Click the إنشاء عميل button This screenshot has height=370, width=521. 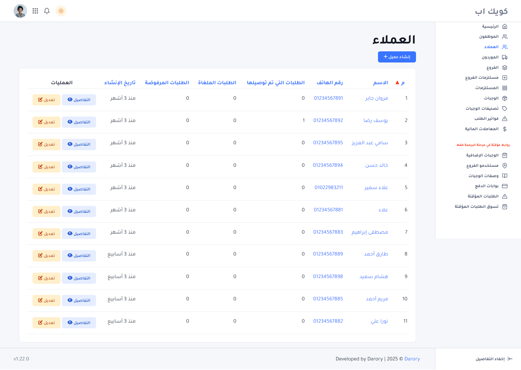click(396, 57)
